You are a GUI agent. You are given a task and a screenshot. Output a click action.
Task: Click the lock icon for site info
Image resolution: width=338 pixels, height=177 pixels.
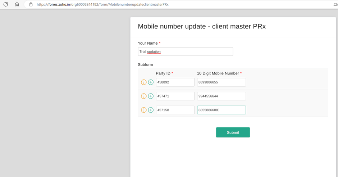(x=31, y=4)
